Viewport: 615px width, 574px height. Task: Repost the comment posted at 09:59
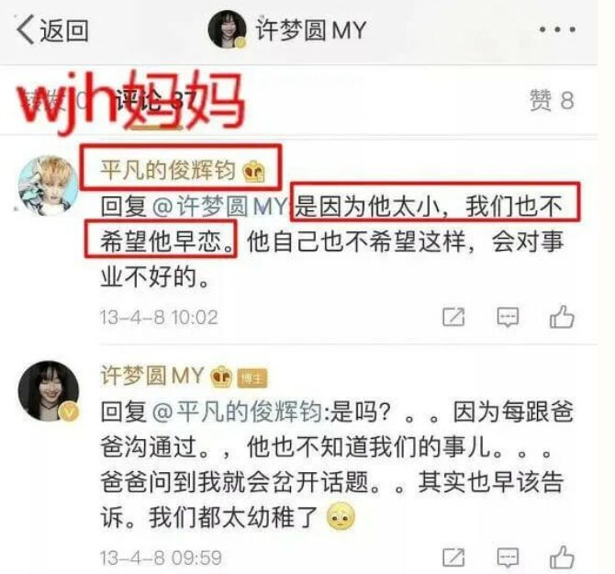point(453,557)
